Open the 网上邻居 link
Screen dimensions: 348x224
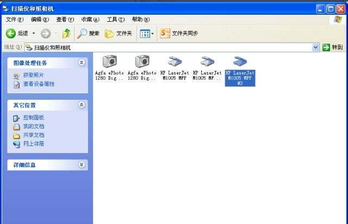[x=34, y=144]
